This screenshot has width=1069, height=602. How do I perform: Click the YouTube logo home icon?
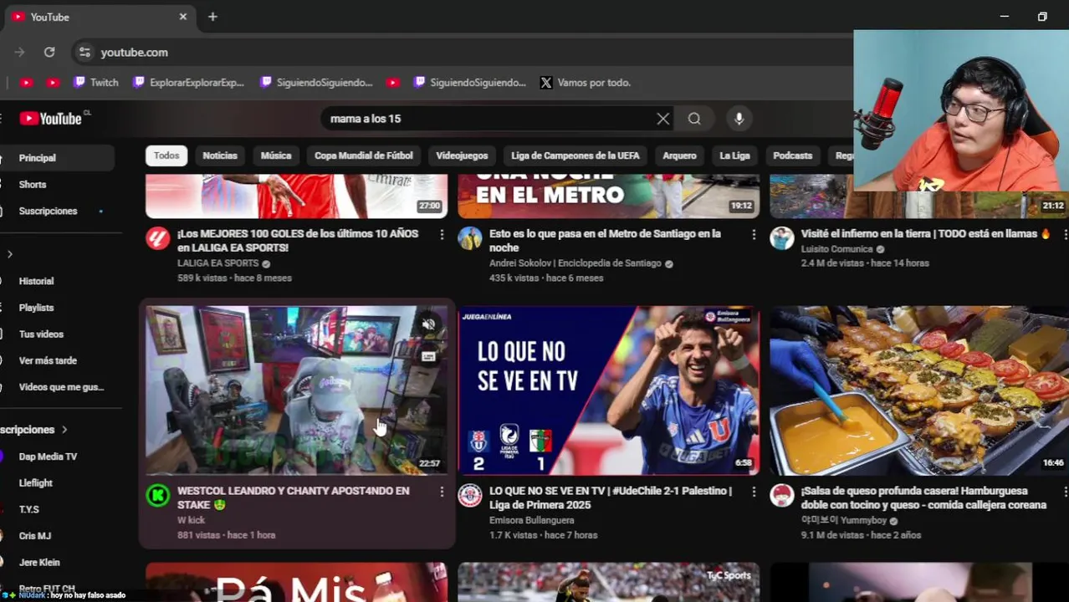51,119
